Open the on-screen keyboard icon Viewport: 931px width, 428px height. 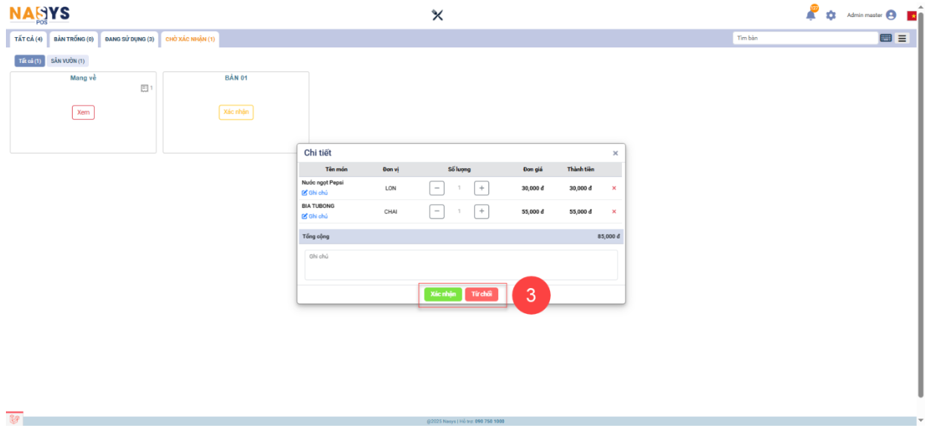pyautogui.click(x=886, y=39)
